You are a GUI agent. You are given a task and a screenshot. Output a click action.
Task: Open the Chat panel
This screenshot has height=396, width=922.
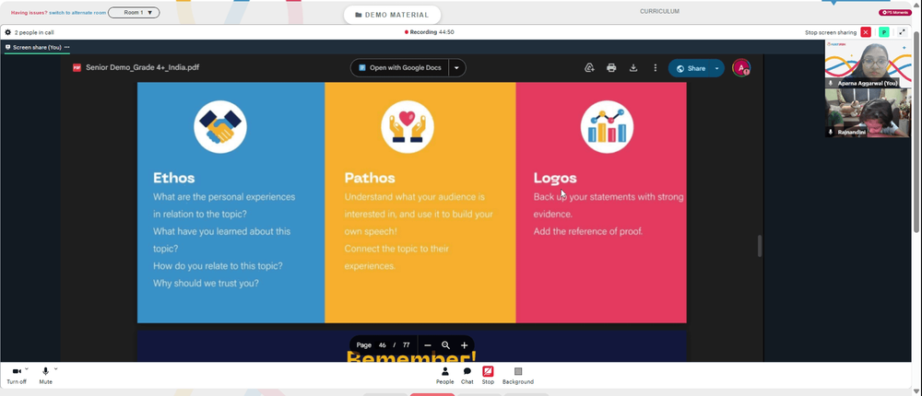(467, 376)
